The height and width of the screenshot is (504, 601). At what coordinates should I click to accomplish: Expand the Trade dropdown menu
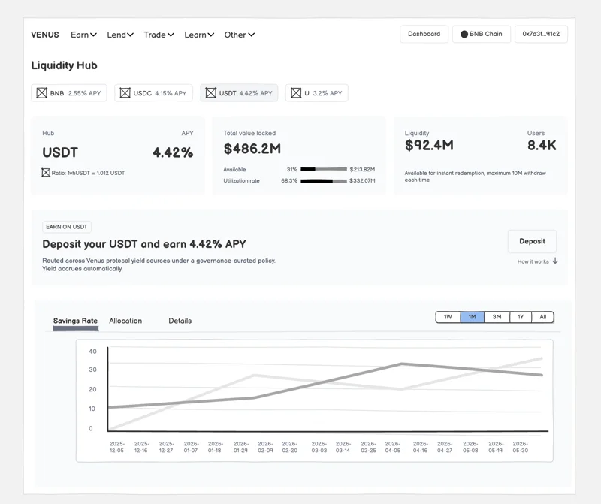point(159,35)
